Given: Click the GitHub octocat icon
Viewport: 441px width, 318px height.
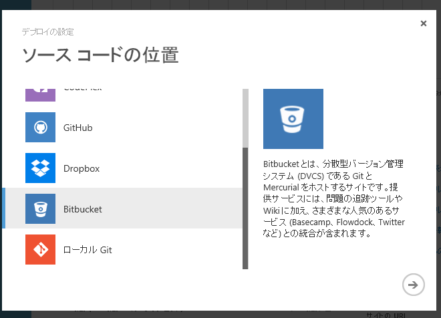Looking at the screenshot, I should tap(40, 127).
